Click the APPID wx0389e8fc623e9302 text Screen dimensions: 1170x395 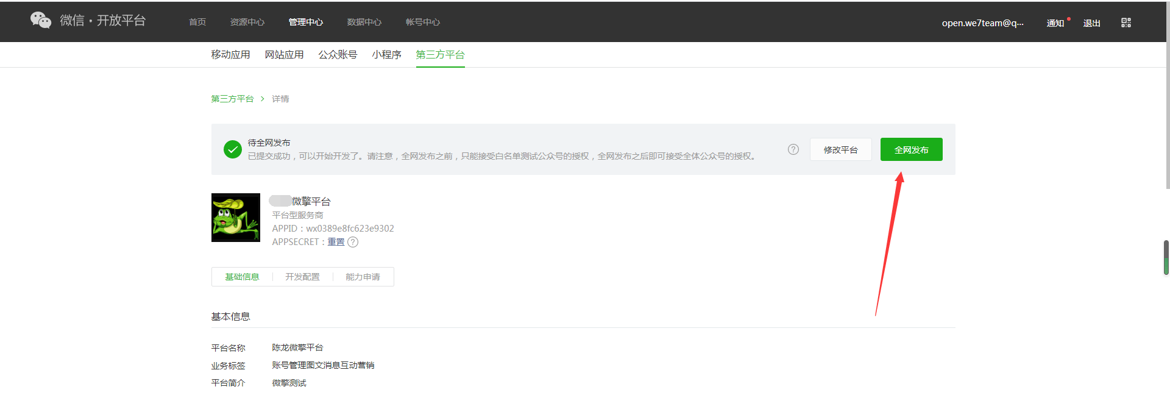point(333,229)
